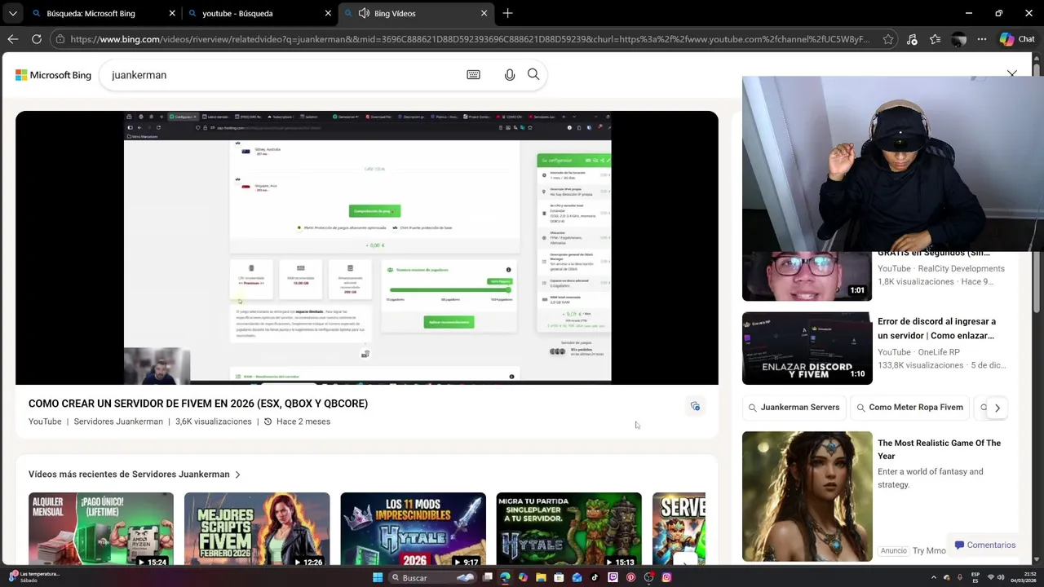Open the Mejores Scripts FiveM 12:26 thumbnail
1044x587 pixels.
[257, 529]
